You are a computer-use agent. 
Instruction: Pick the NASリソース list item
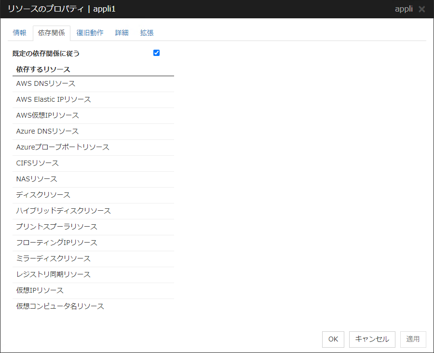[37, 179]
